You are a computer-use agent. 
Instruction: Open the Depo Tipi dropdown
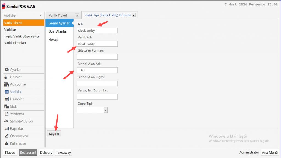coord(106,110)
